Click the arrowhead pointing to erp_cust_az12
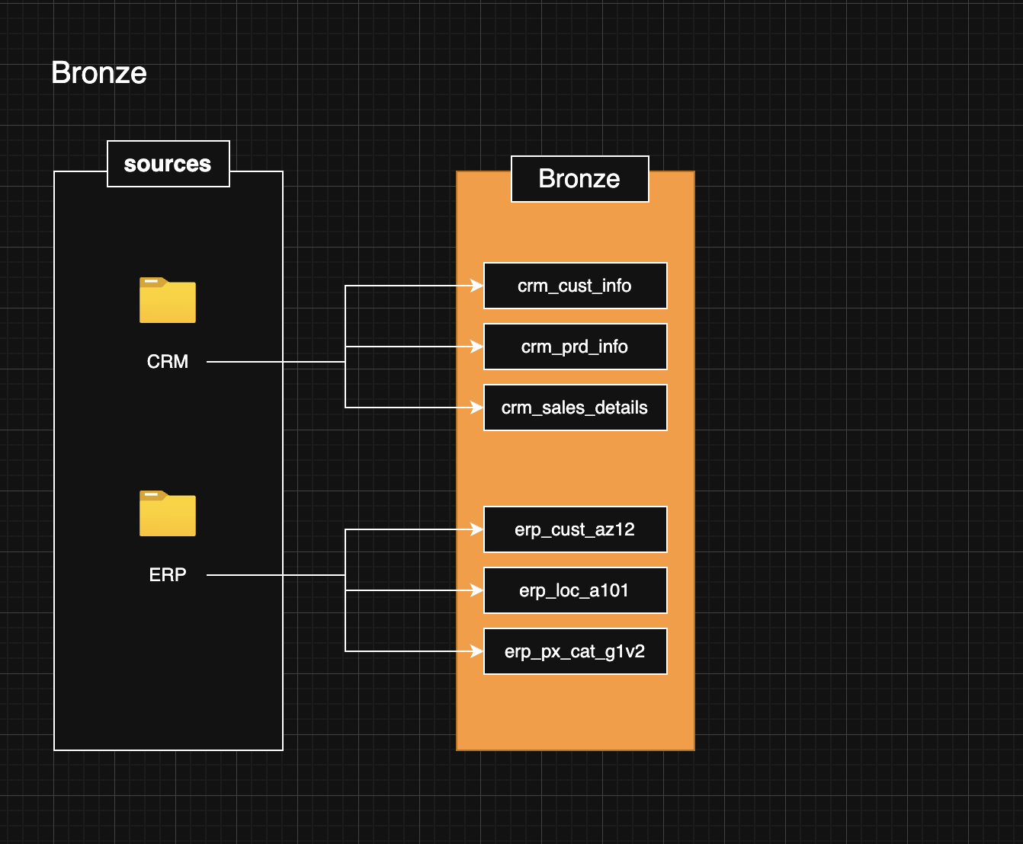 (x=477, y=529)
